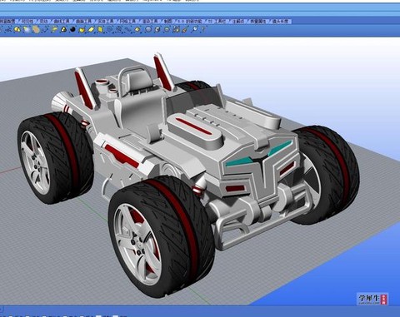Click the yellow diamond-shaped toolbar icon

[x=137, y=29]
